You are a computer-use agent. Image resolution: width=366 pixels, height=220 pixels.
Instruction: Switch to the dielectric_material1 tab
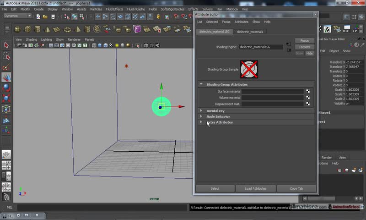[x=250, y=32]
